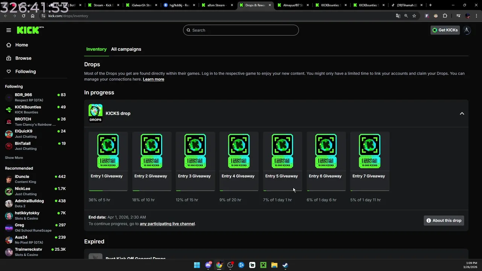Switch to the Stream - Kick browser tab
This screenshot has height=271, width=482.
(x=104, y=5)
